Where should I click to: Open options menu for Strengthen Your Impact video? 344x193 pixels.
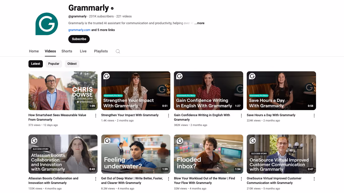168,116
